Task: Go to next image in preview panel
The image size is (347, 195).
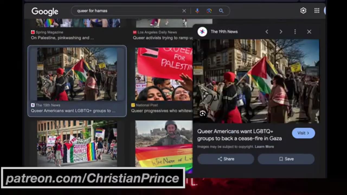Action: coord(281,32)
